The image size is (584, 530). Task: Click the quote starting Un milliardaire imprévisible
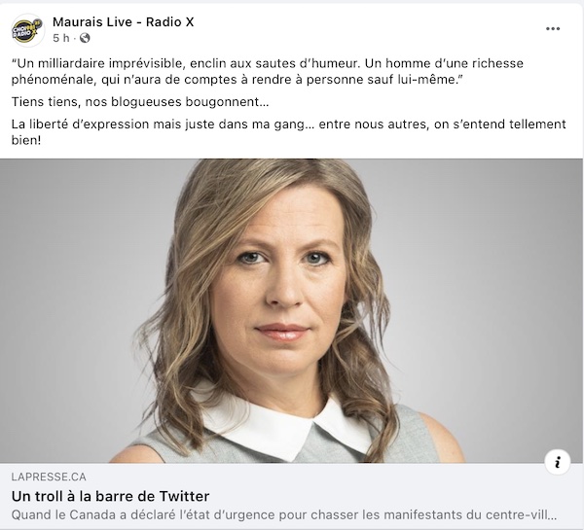coord(268,71)
